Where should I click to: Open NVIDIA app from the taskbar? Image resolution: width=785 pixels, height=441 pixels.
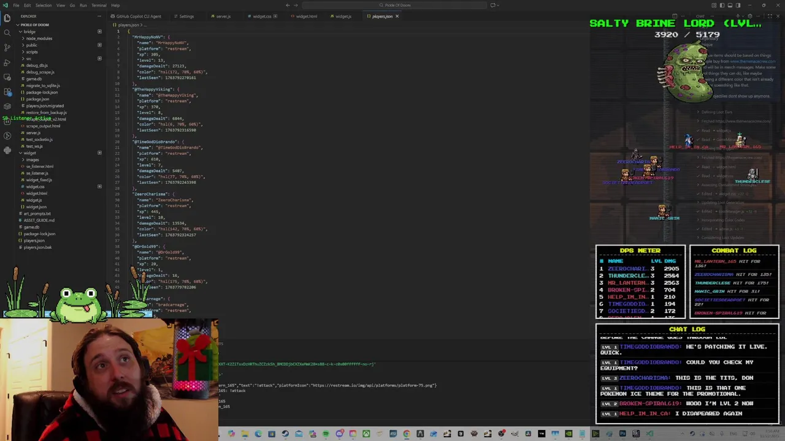[569, 434]
